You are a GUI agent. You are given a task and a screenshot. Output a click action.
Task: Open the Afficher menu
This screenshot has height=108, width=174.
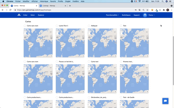pyautogui.click(x=35, y=1)
